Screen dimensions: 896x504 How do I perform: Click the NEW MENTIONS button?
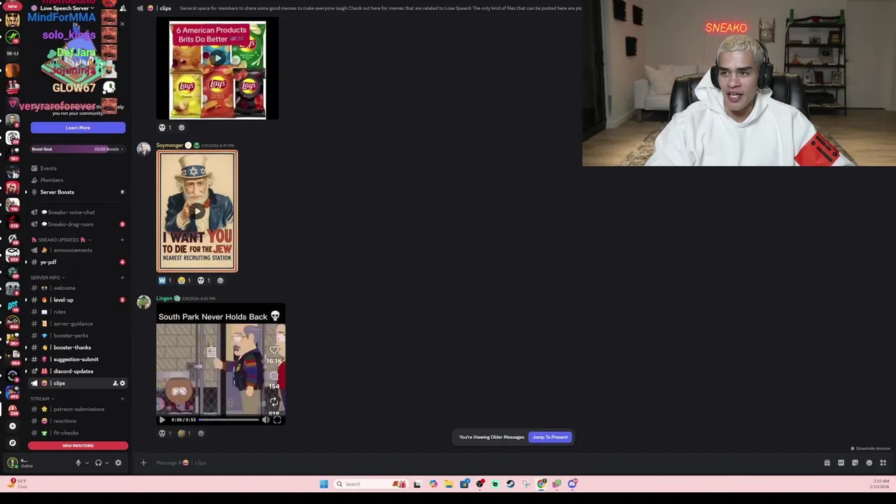(78, 445)
